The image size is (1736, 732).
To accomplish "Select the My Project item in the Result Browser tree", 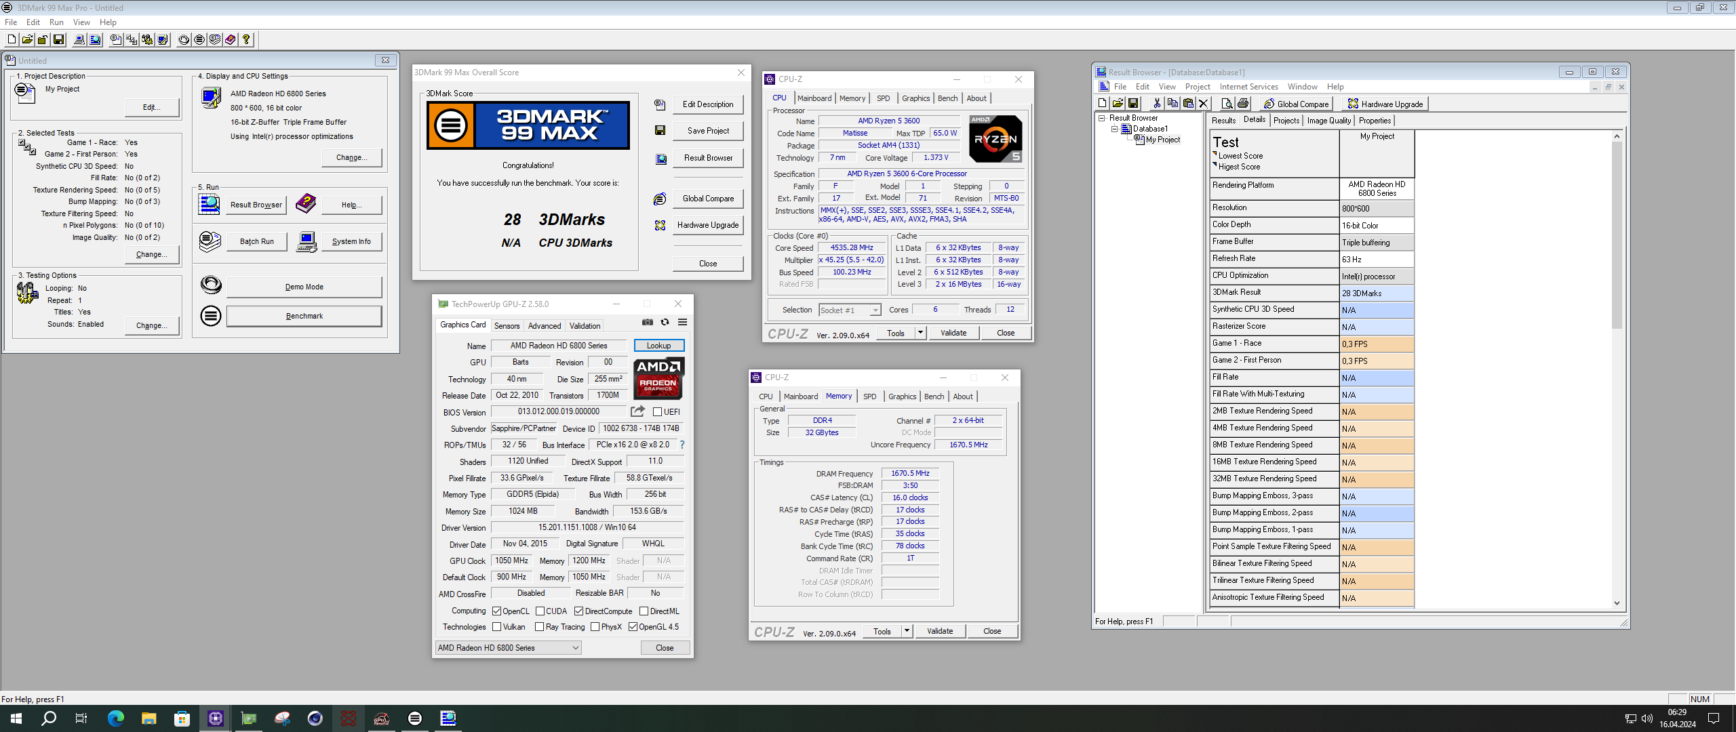I will click(x=1162, y=140).
